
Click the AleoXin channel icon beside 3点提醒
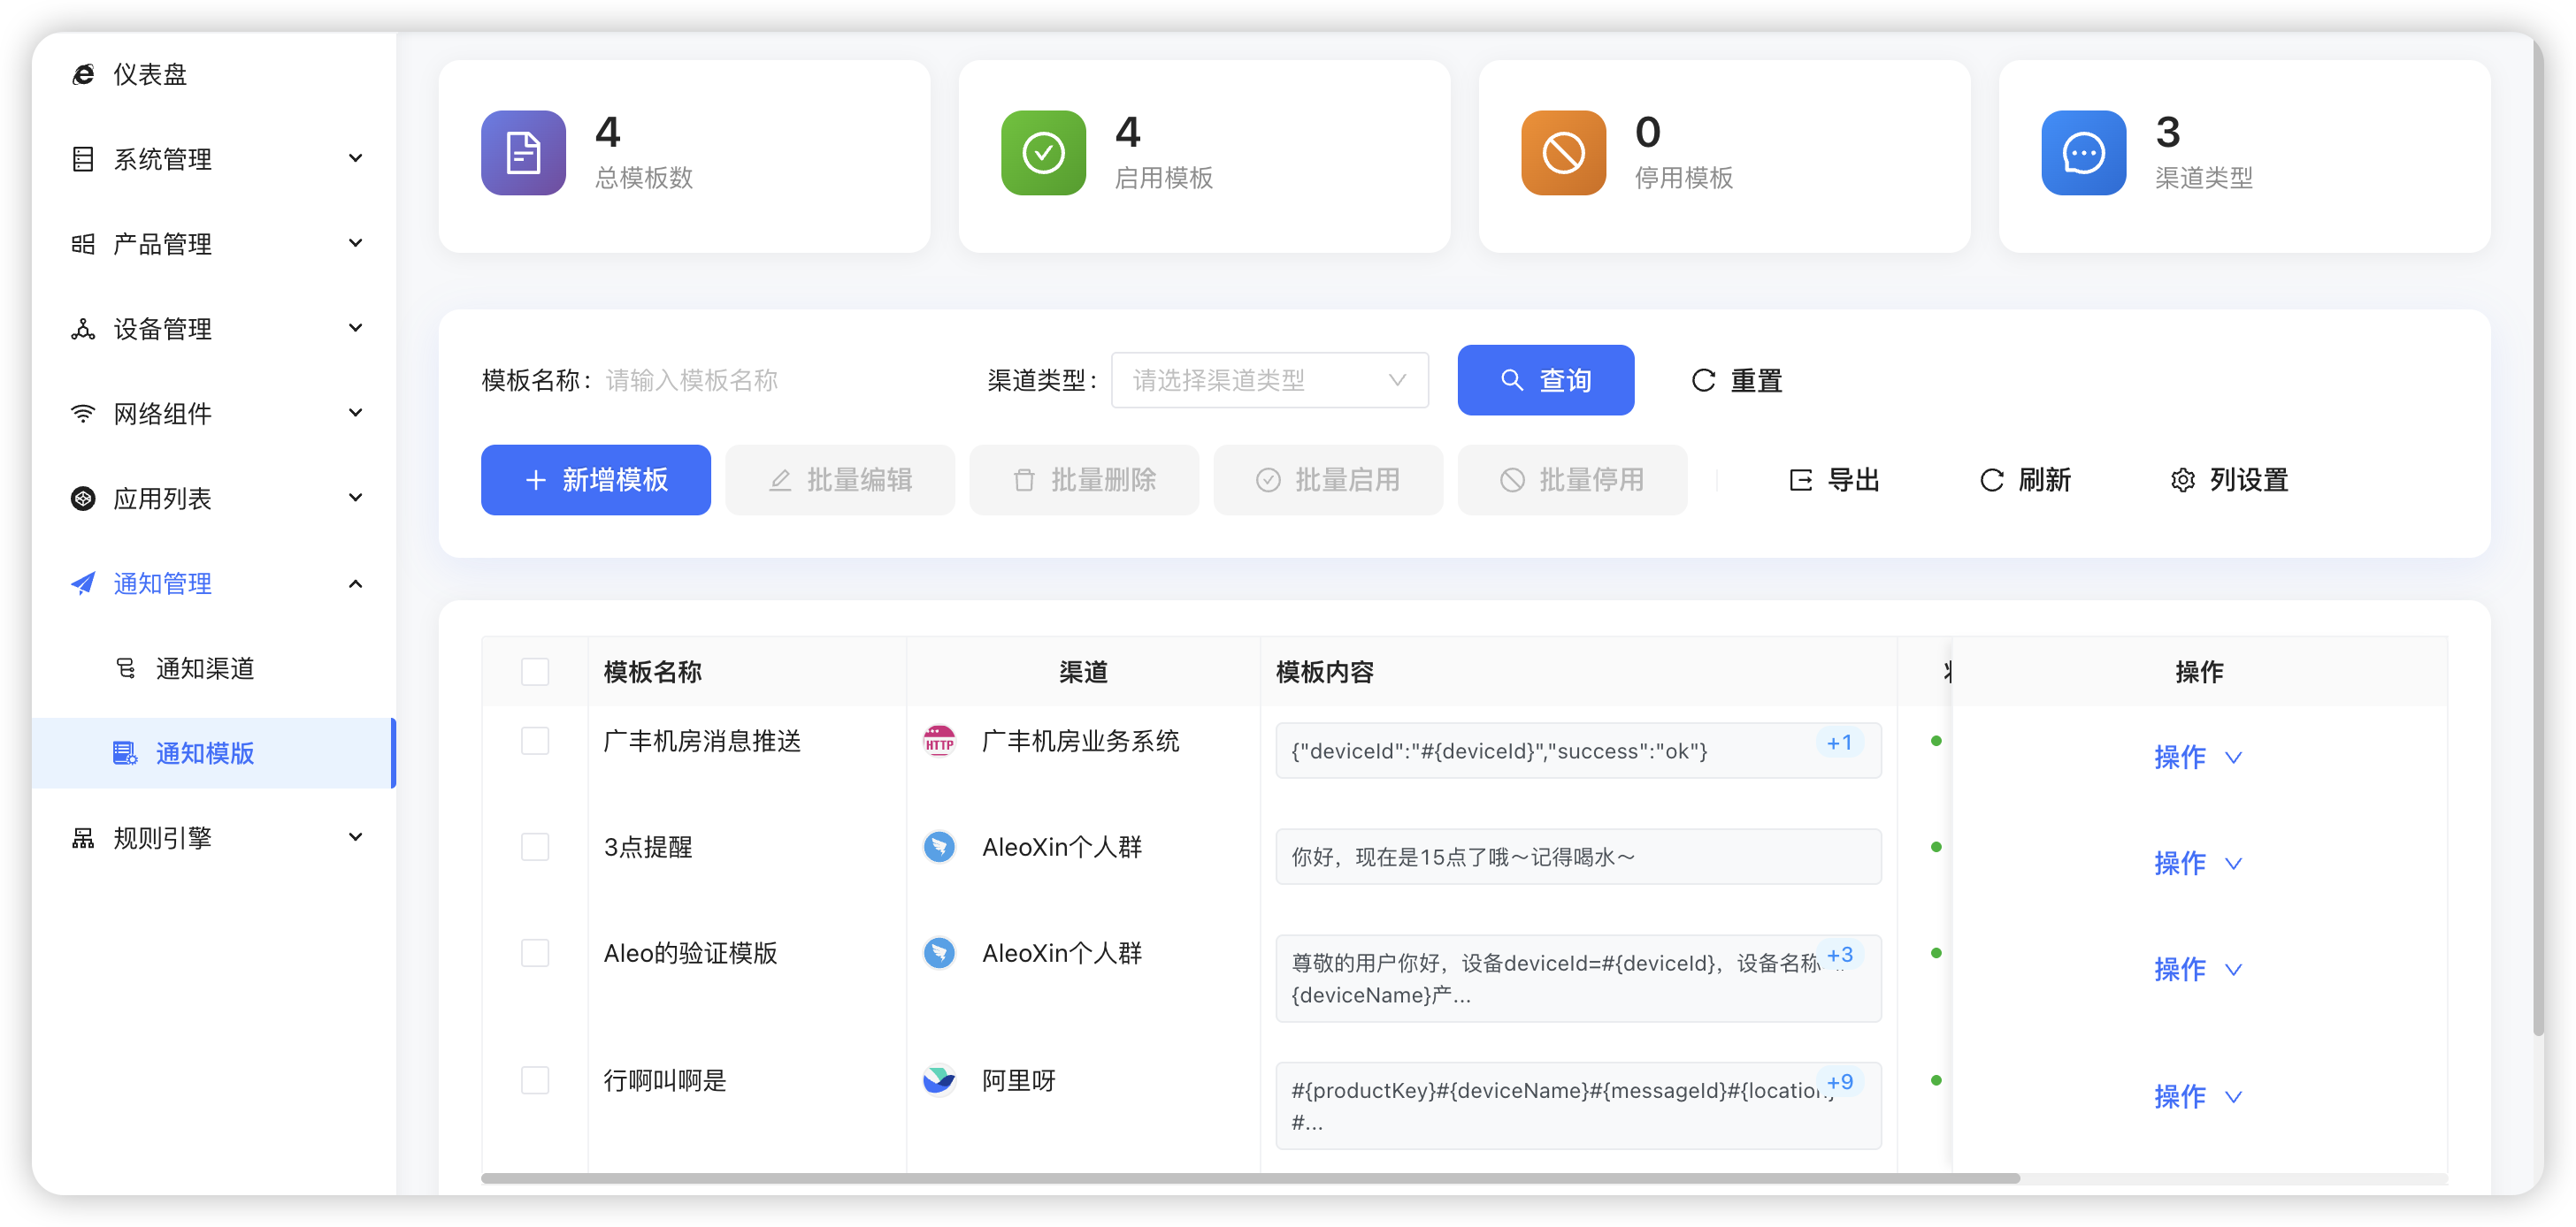(x=939, y=846)
